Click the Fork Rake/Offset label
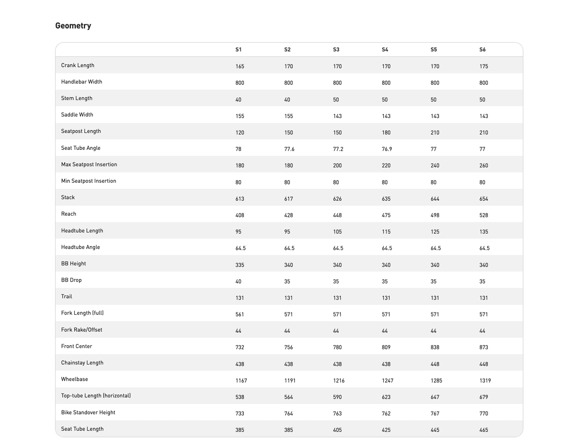 (x=82, y=330)
